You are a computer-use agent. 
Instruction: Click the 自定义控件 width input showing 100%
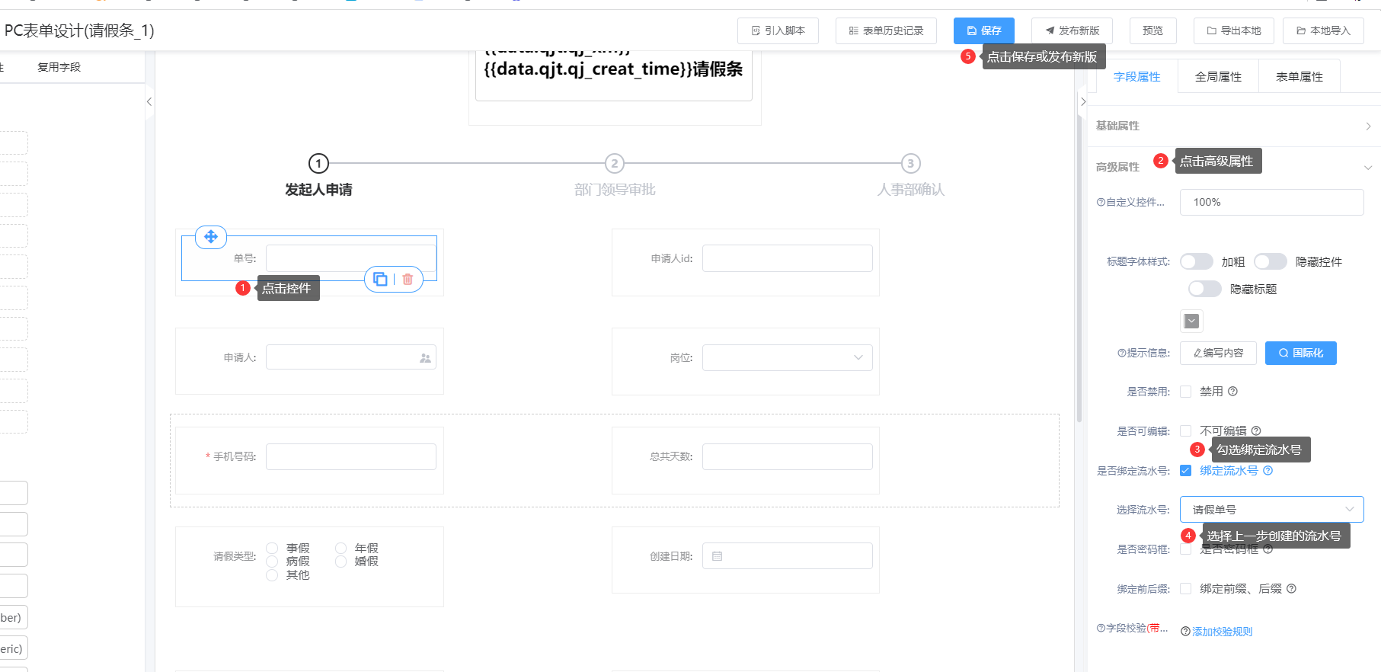[1271, 202]
